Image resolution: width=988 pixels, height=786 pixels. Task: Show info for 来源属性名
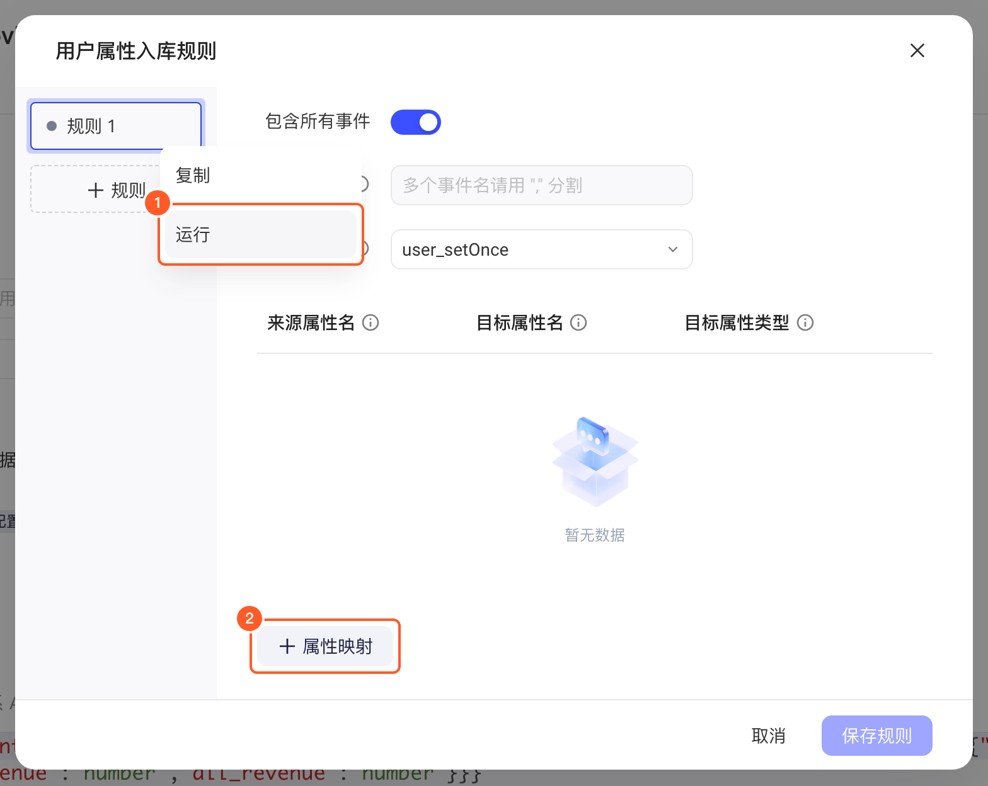tap(370, 323)
